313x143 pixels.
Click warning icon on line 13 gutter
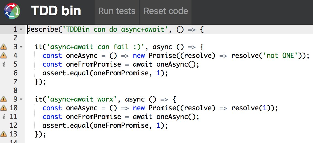pyautogui.click(x=4, y=134)
